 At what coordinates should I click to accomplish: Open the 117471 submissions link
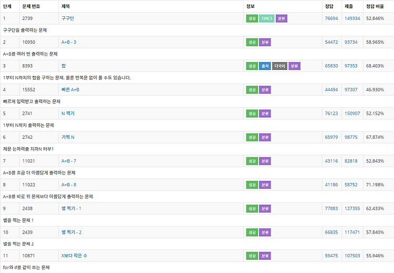coord(352,232)
